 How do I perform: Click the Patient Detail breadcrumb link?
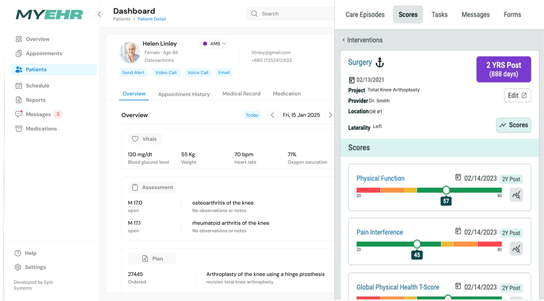(x=151, y=19)
